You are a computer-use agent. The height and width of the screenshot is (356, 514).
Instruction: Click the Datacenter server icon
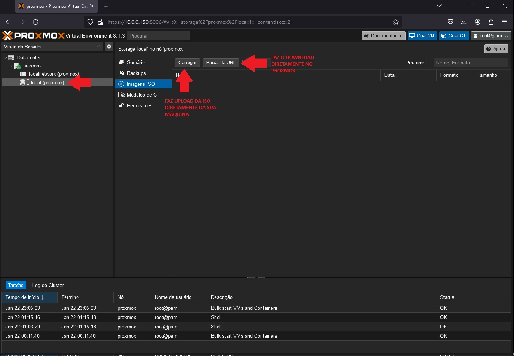click(x=11, y=57)
